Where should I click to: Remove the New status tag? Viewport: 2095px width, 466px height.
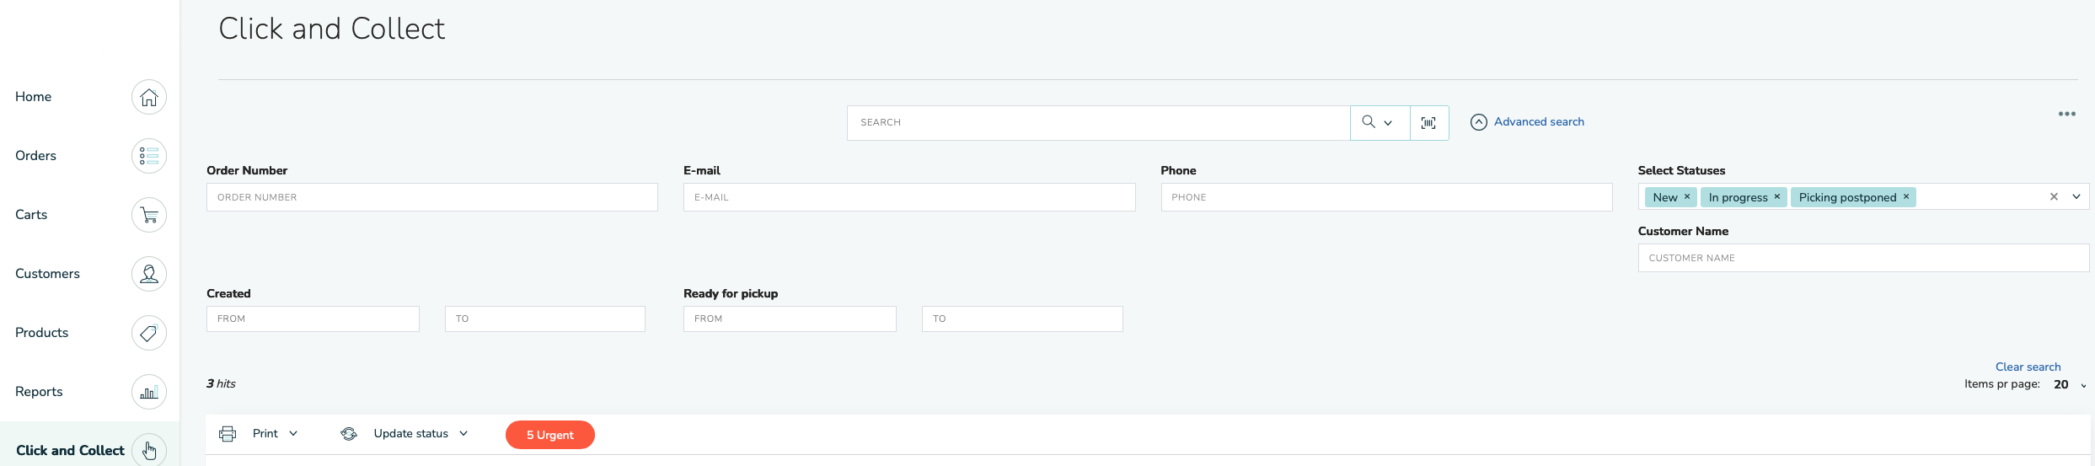click(x=1687, y=196)
